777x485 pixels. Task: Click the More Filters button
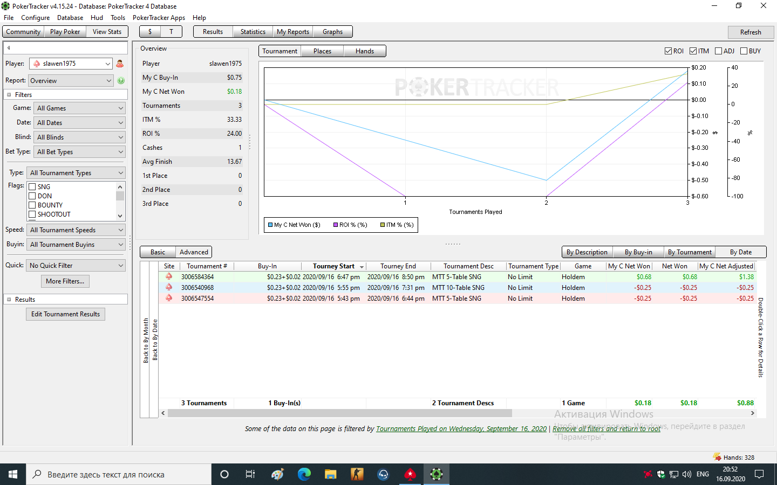click(65, 281)
